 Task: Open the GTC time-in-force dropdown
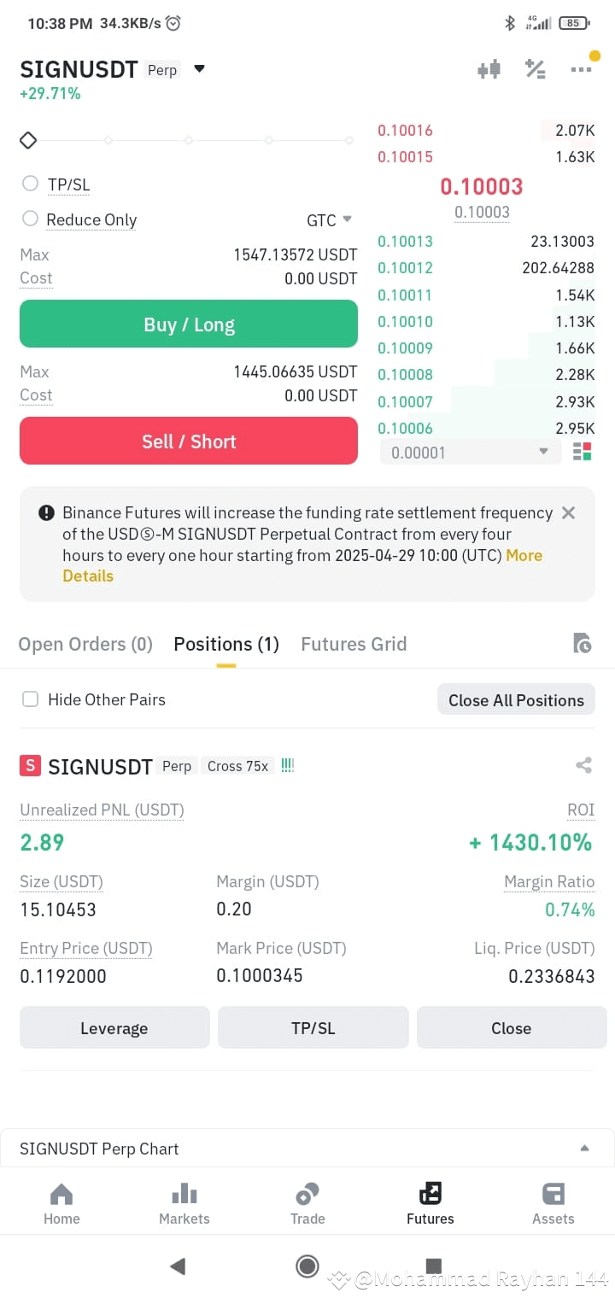(x=330, y=220)
